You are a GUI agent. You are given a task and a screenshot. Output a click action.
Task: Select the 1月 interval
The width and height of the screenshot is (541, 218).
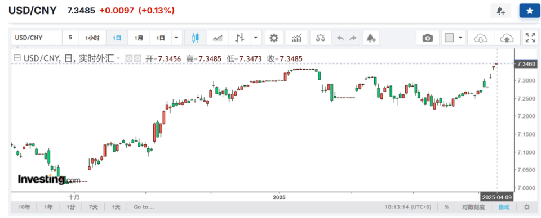coord(139,38)
